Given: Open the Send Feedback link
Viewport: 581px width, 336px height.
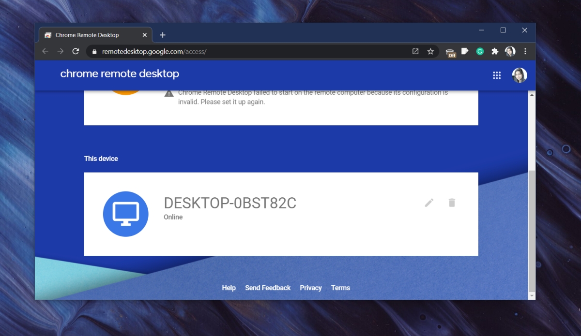Looking at the screenshot, I should pyautogui.click(x=267, y=288).
